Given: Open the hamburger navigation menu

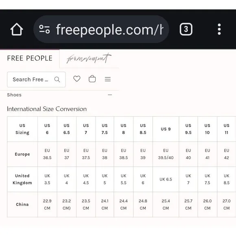Looking at the screenshot, I should coord(108,79).
